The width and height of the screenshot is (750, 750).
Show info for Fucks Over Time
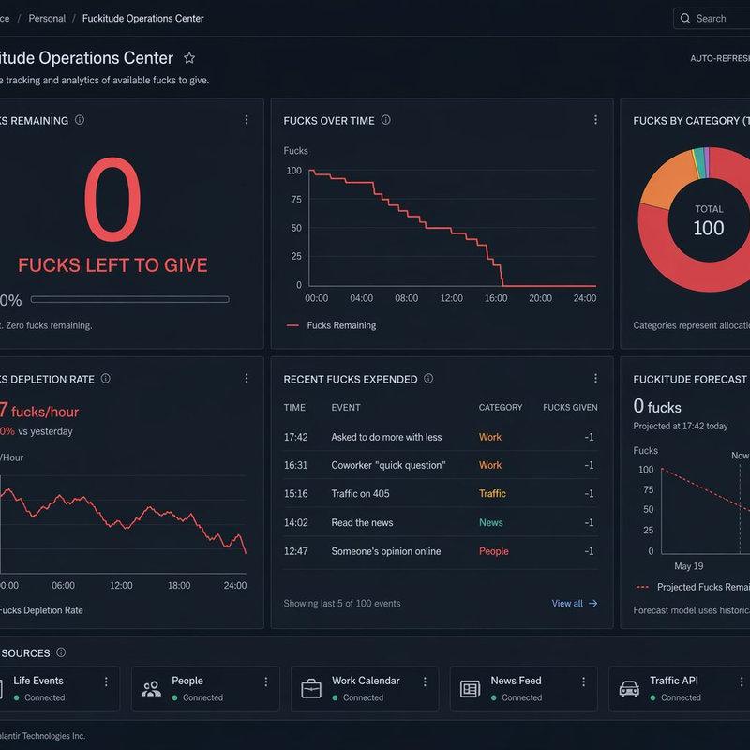coord(385,120)
